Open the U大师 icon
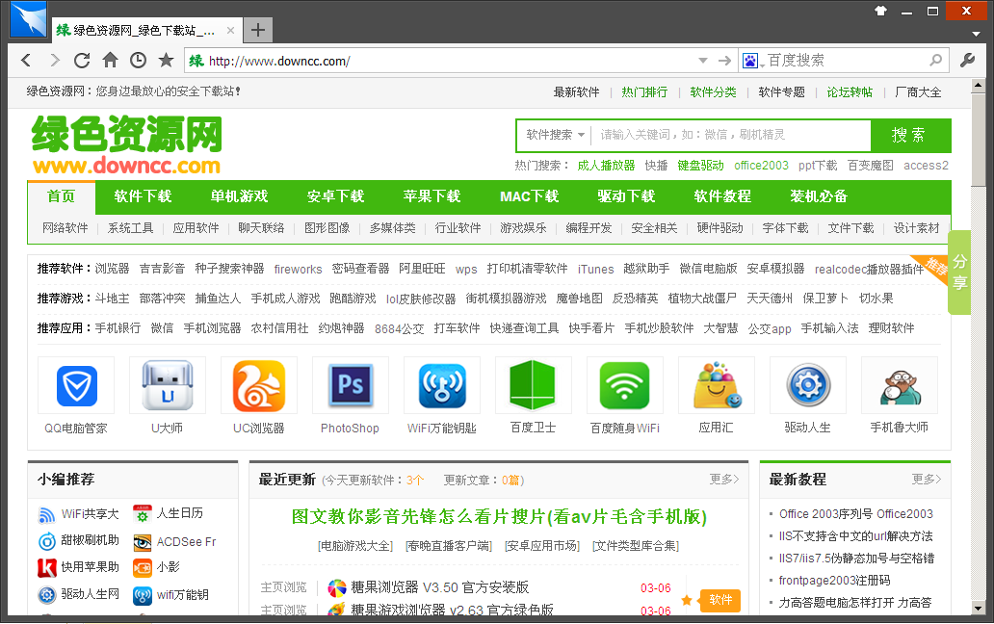 [167, 384]
